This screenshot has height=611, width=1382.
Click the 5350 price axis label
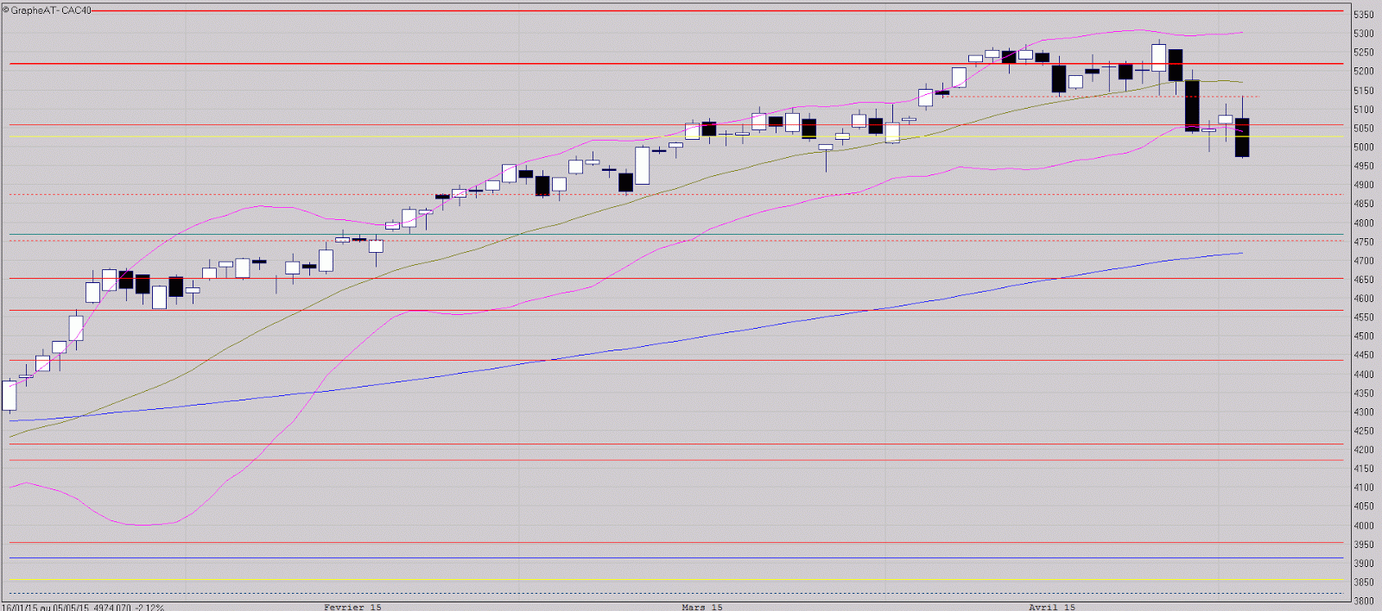tap(1364, 15)
